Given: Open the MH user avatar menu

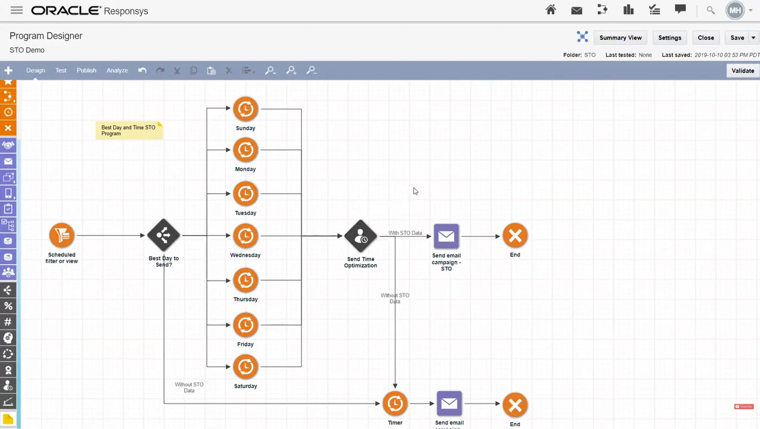Looking at the screenshot, I should point(735,10).
